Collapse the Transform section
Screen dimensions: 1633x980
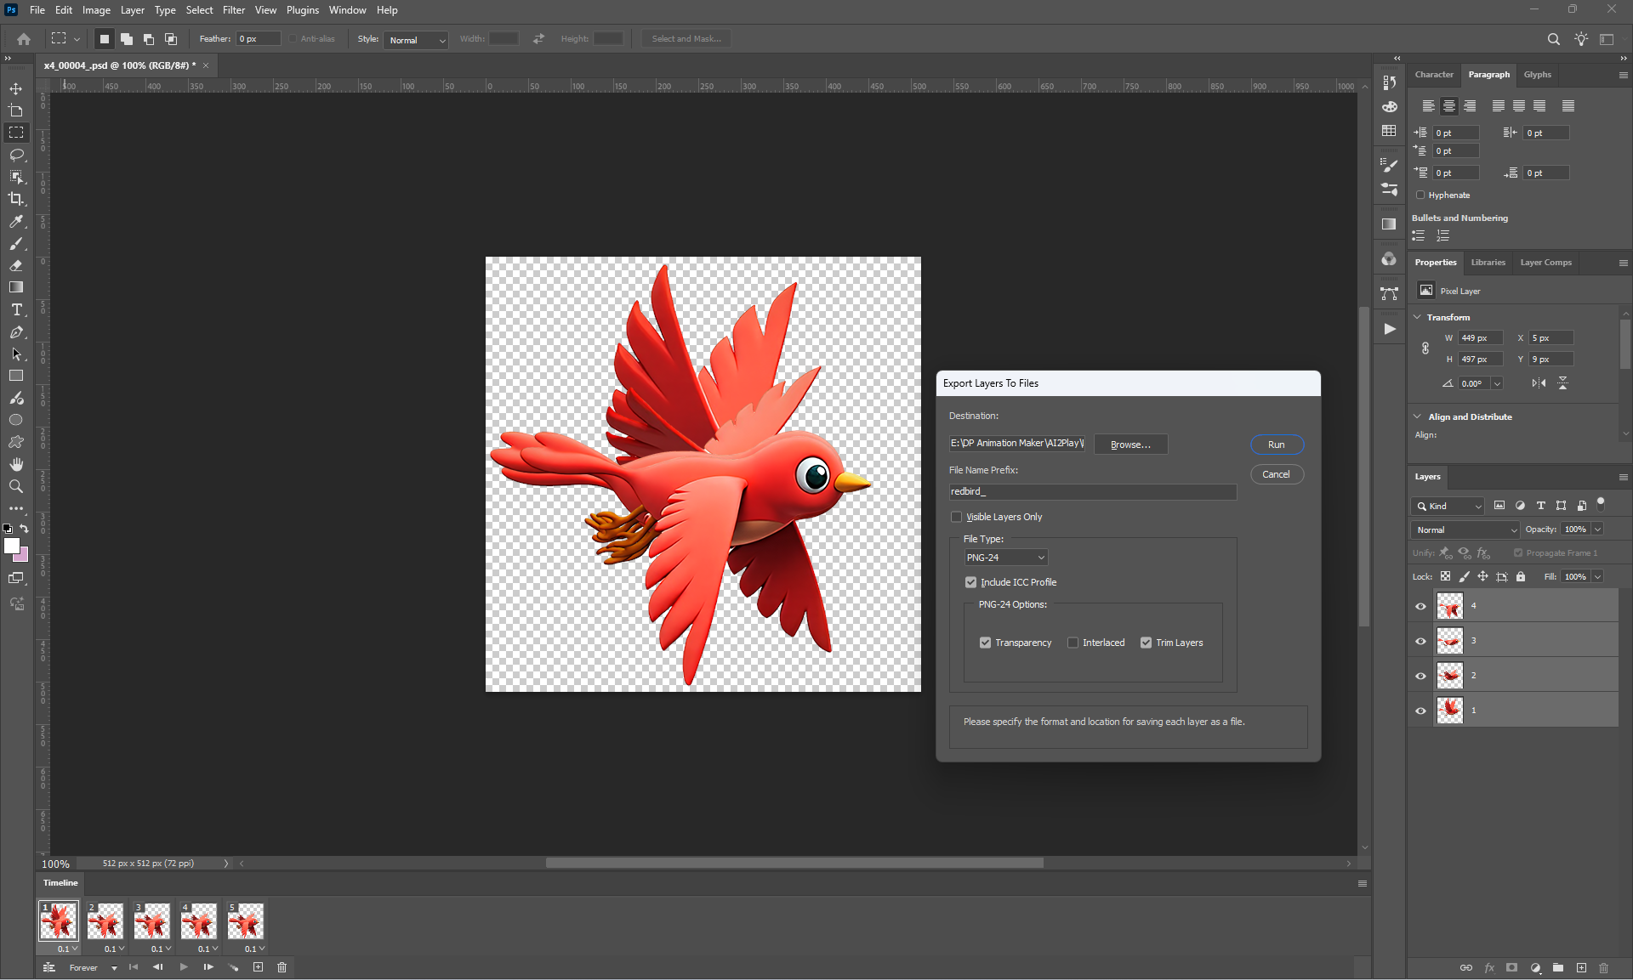1418,317
